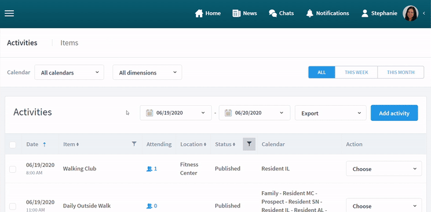The height and width of the screenshot is (212, 431).
Task: Select the THIS WEEK filter tab
Action: click(356, 72)
